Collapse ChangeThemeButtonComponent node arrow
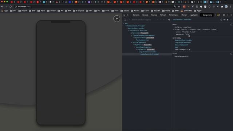This screenshot has height=131, width=233. coord(132,35)
